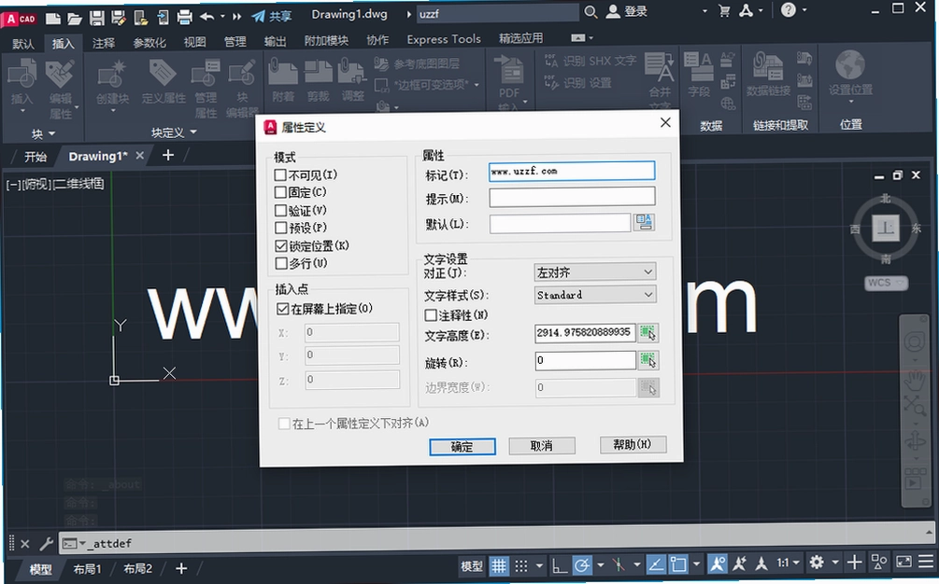Click the Clean Screen icon in status bar

(903, 562)
